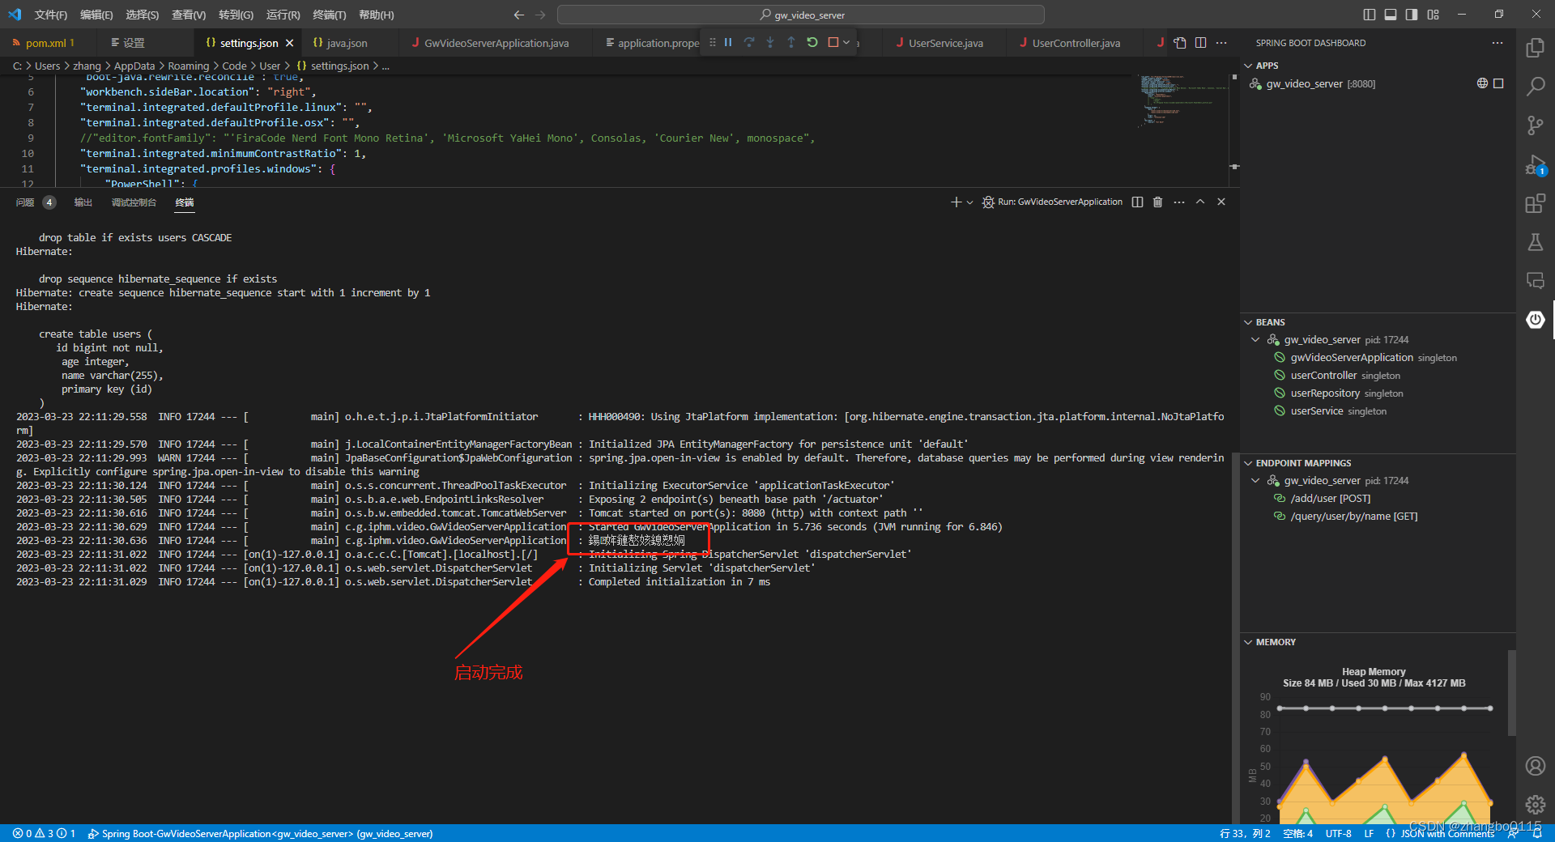Close the settings.json tab
1555x842 pixels.
[289, 43]
